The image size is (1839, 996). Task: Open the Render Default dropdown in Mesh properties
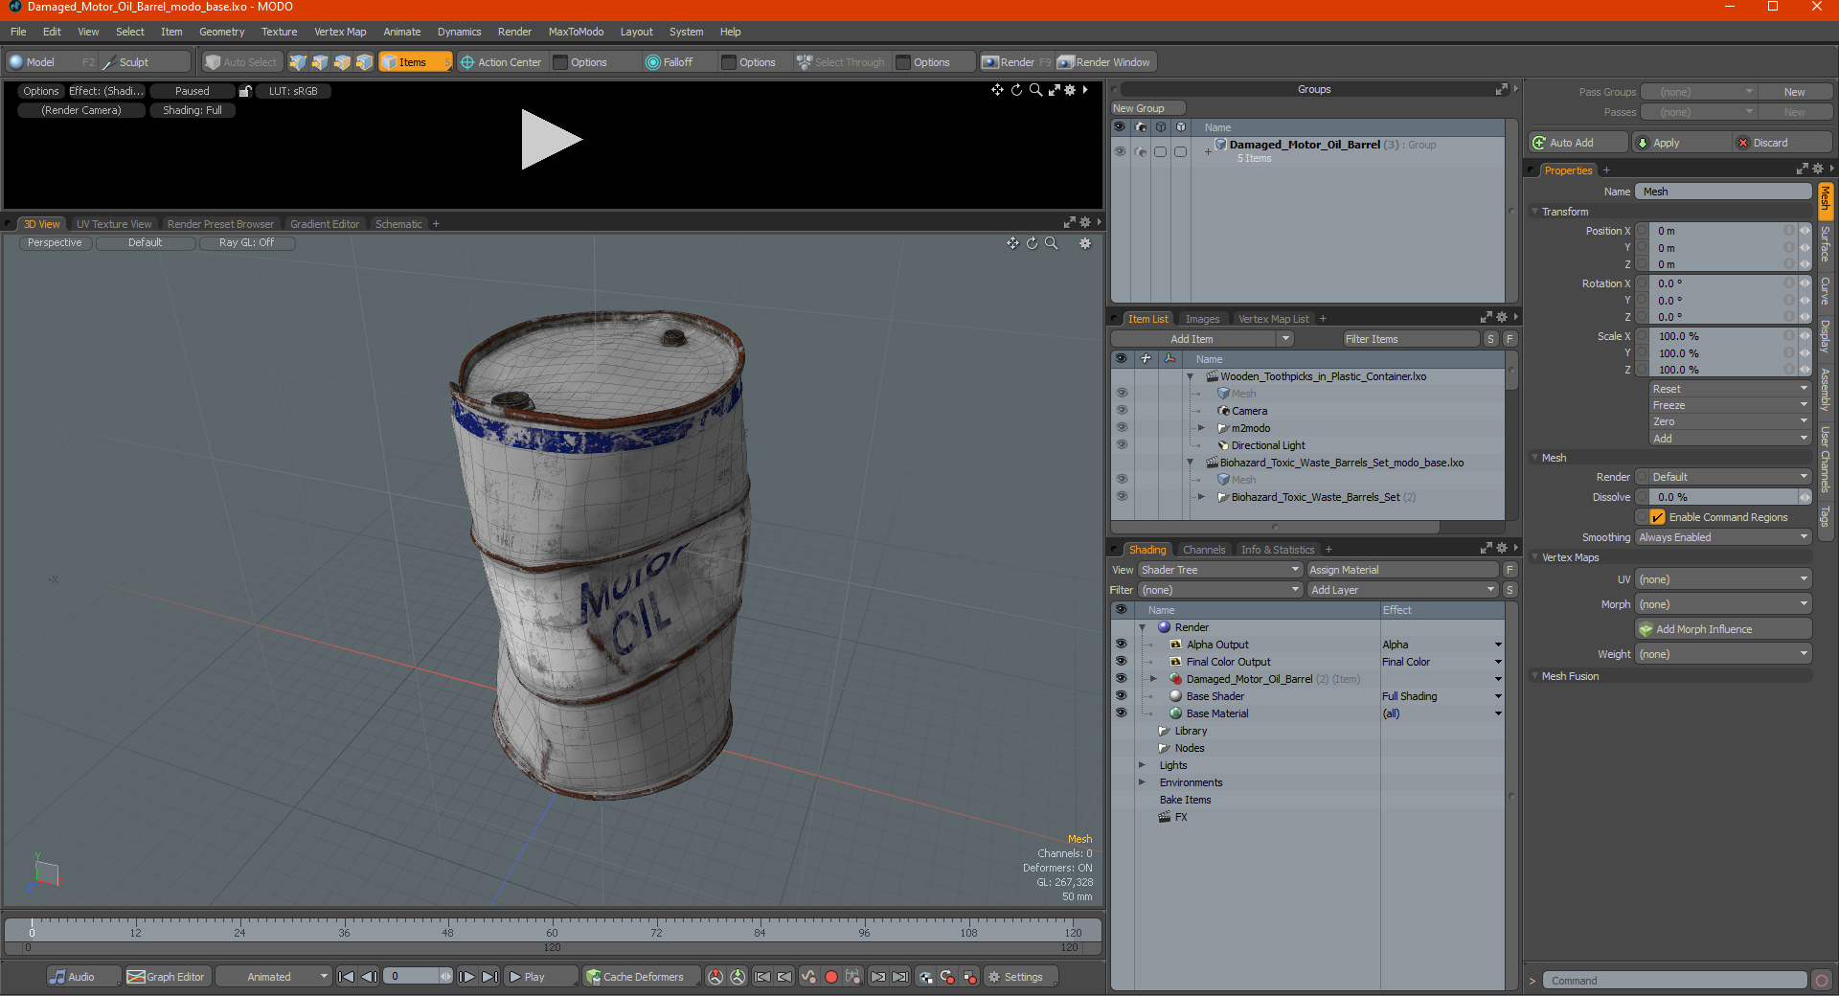1730,477
